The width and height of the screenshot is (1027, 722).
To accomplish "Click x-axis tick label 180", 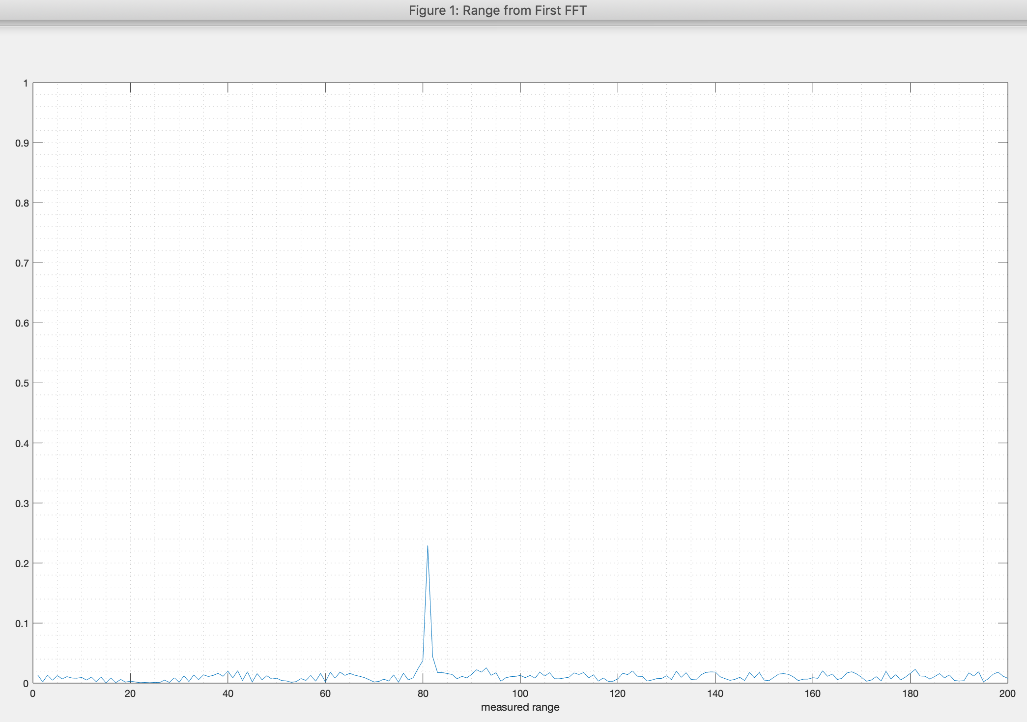I will click(x=910, y=693).
